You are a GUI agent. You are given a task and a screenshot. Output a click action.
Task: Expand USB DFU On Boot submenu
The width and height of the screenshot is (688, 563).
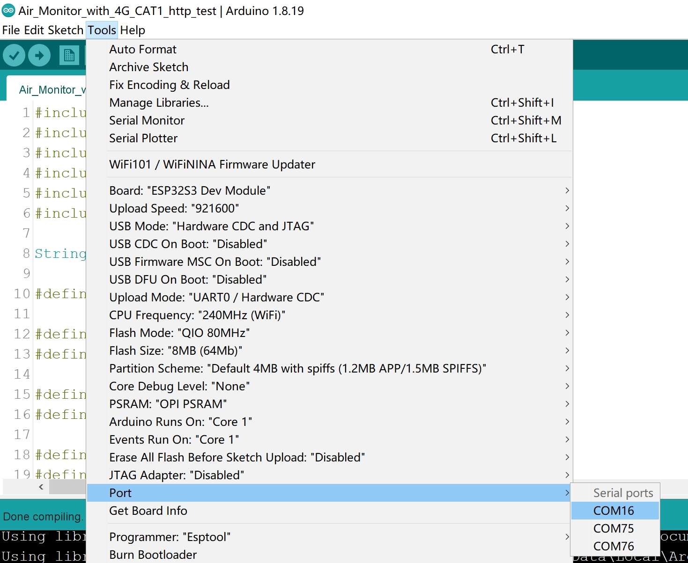[329, 279]
